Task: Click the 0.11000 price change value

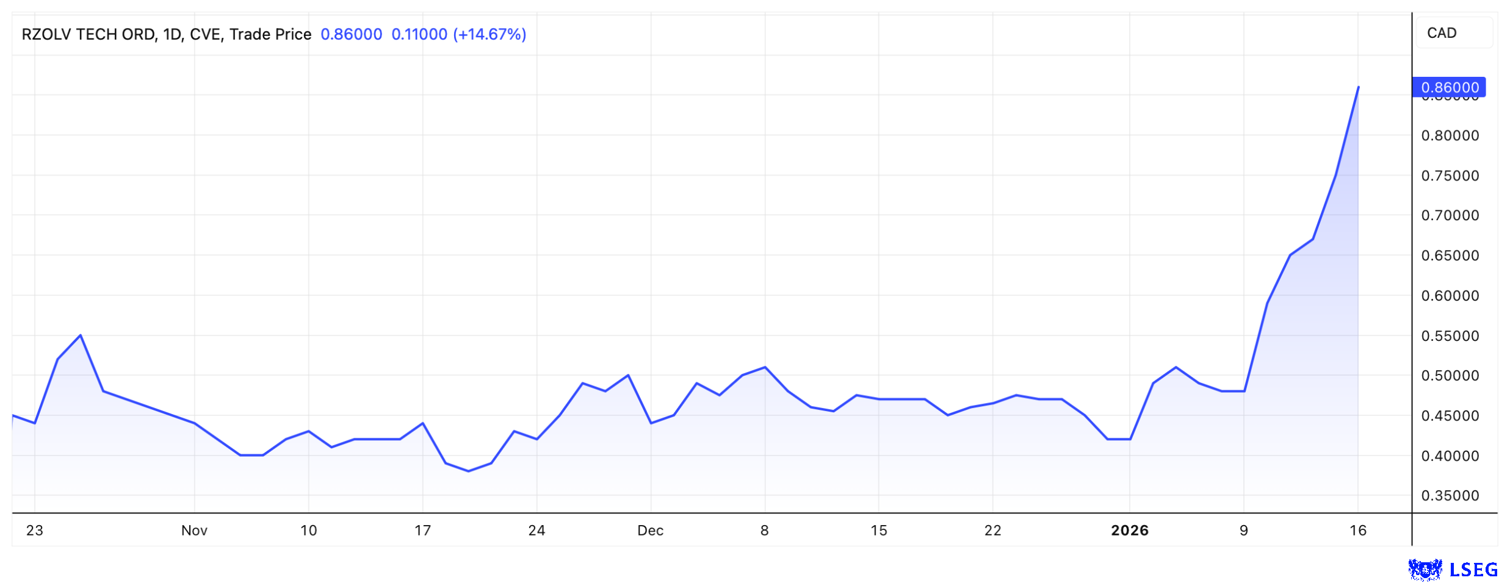Action: [419, 34]
